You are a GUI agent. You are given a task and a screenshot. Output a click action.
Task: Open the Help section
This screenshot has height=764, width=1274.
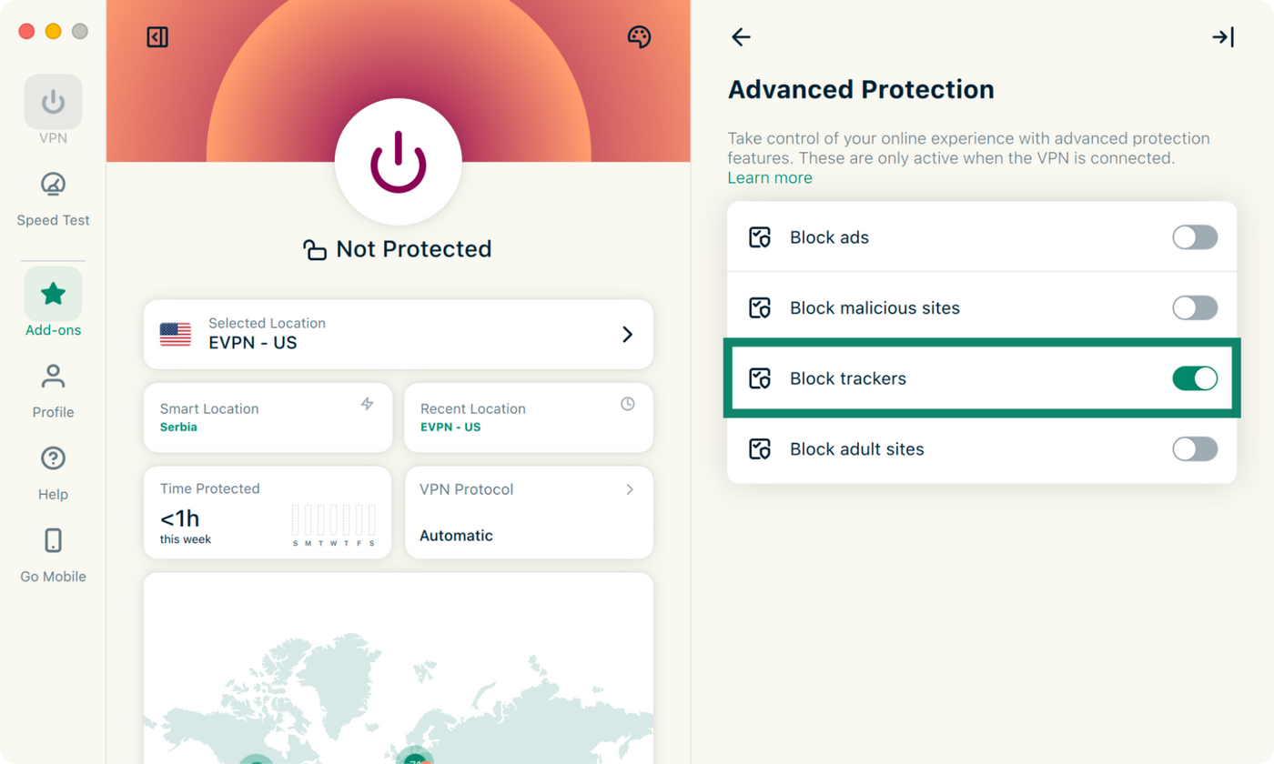pyautogui.click(x=53, y=473)
